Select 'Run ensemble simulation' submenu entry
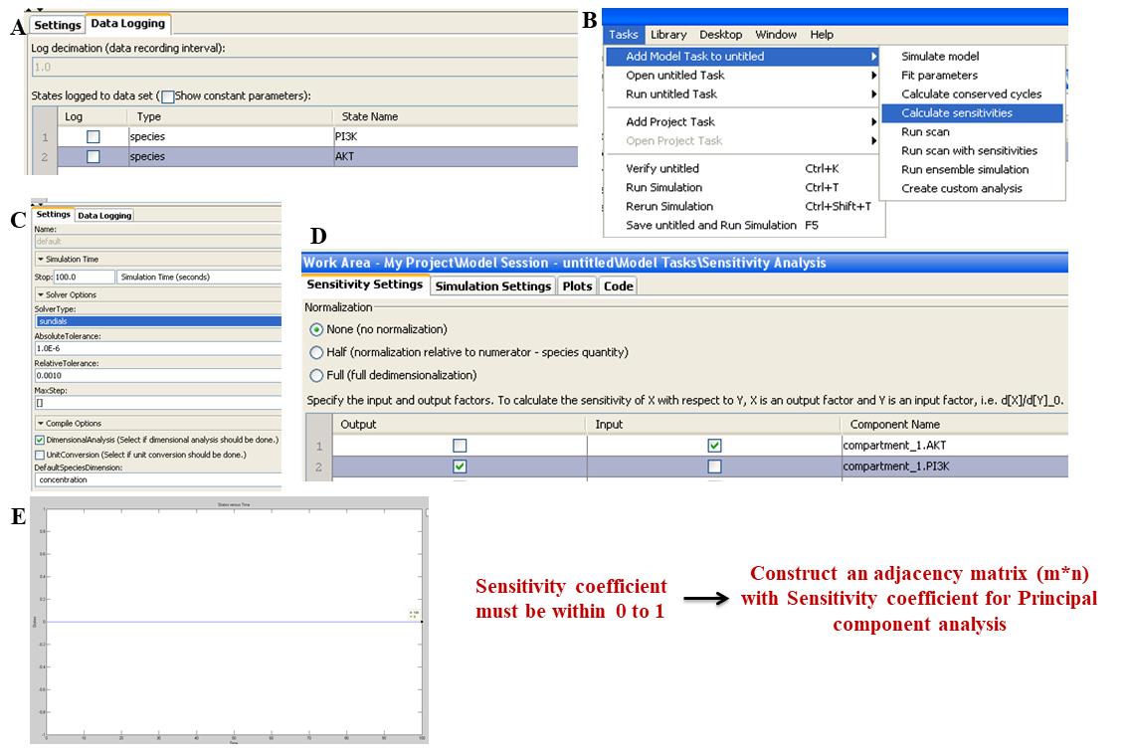Viewport: 1128px width, 752px height. (972, 169)
